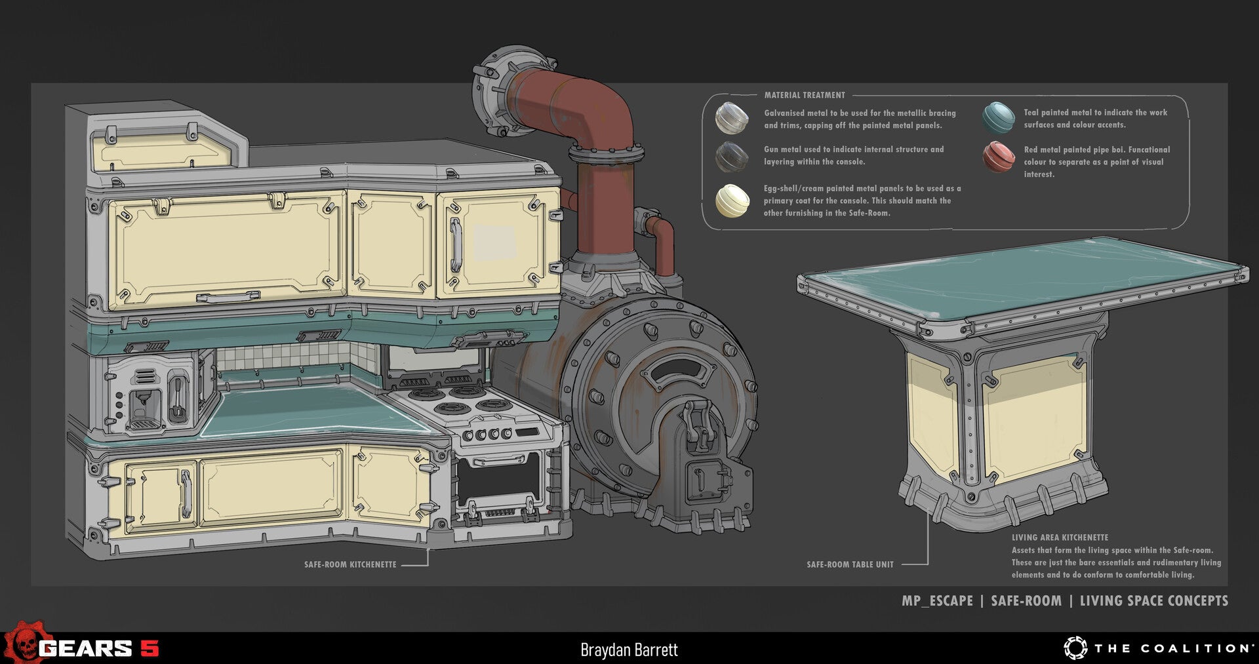Click the galvanised metal material swatch
Viewport: 1259px width, 664px height.
[x=732, y=118]
